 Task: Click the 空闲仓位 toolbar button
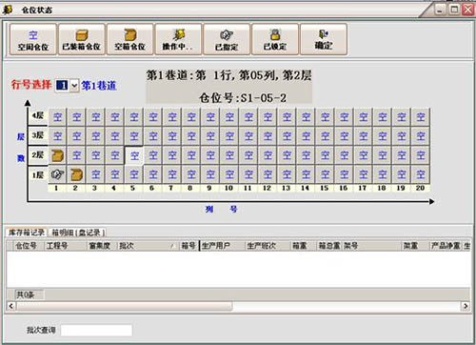pyautogui.click(x=33, y=40)
